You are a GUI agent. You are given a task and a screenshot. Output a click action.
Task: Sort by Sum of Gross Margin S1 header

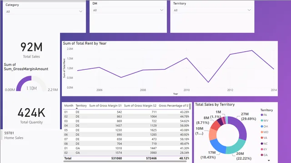[x=105, y=105]
